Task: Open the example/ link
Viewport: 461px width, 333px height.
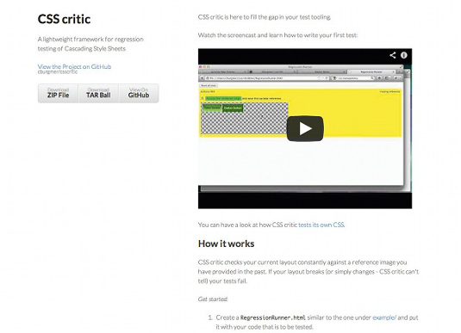Action: pyautogui.click(x=384, y=318)
